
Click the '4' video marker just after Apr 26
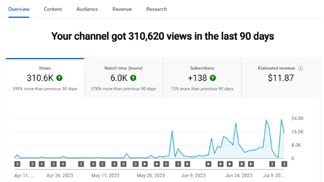63,164
